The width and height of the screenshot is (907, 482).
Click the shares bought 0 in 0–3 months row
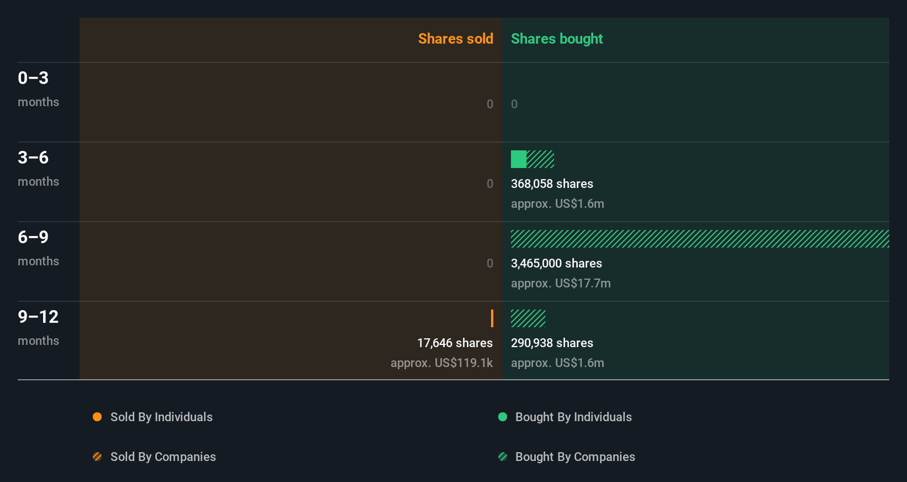pos(514,104)
